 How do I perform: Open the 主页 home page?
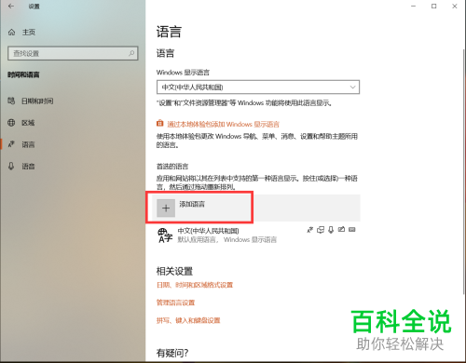[29, 32]
